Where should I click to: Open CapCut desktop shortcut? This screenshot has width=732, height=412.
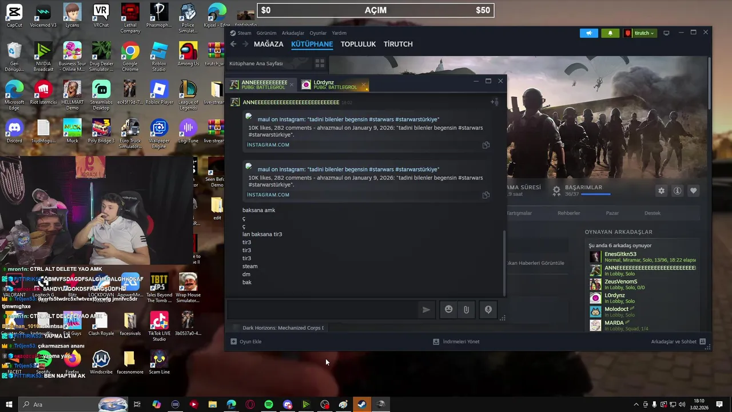14,15
